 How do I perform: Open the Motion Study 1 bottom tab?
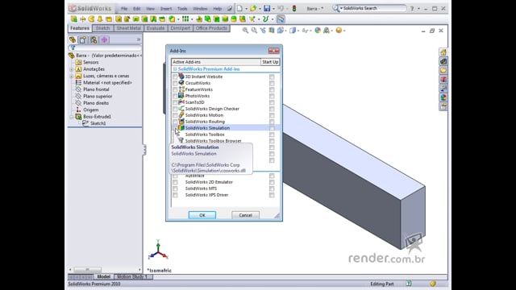click(132, 276)
